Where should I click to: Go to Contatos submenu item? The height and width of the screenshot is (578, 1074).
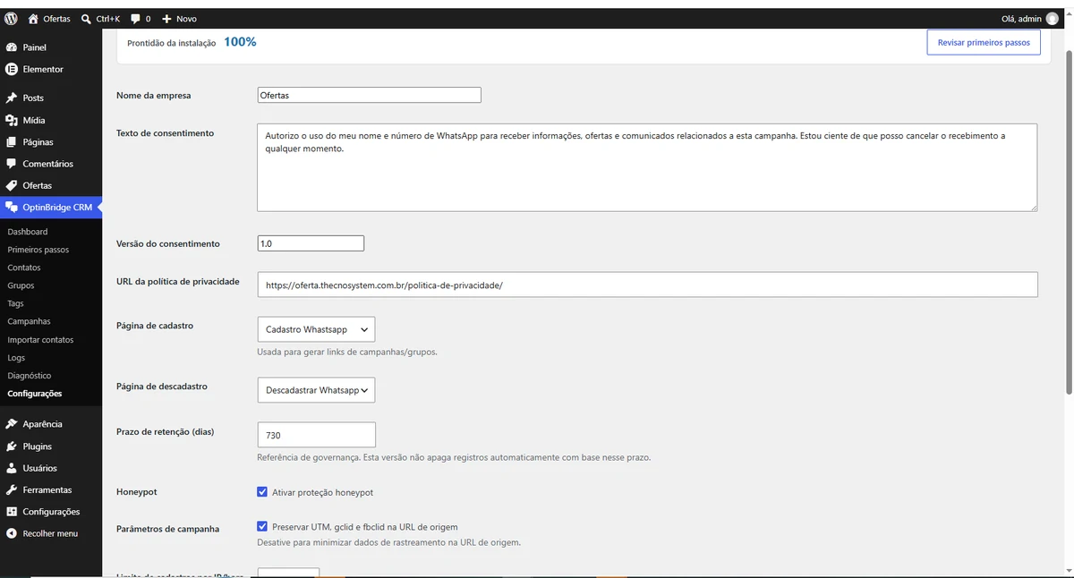(x=24, y=268)
